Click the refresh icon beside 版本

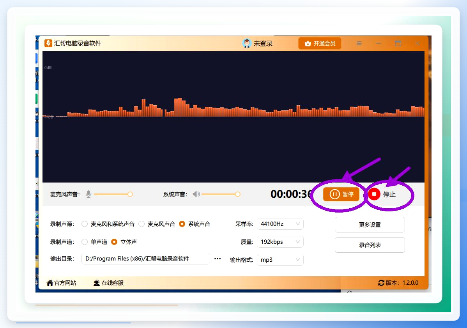point(381,283)
